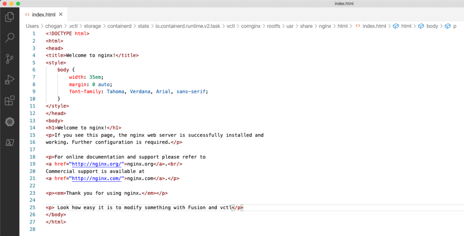
Task: Open the Explorer files icon
Action: 10,17
